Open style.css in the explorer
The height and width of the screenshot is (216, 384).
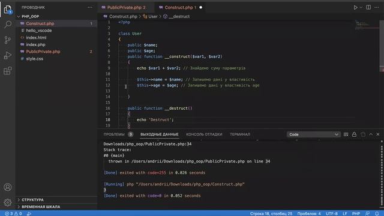coord(56,59)
